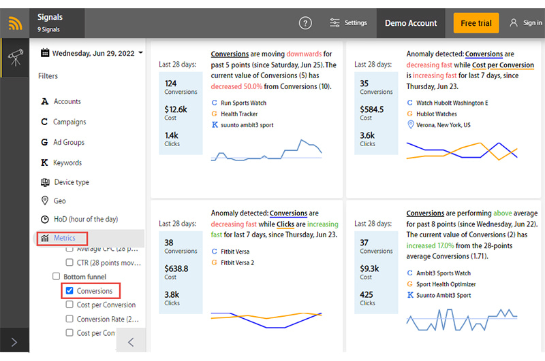Open the Signals 9 Signals tab
Viewport: 545px width, 361px height.
57,23
